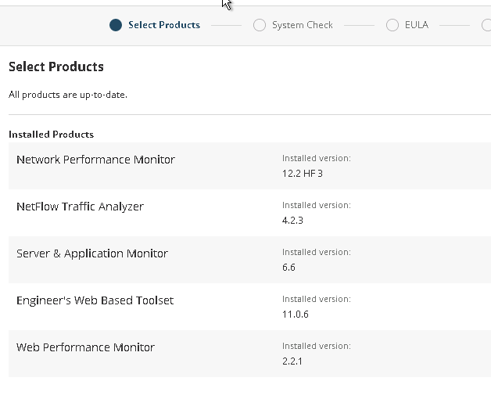Select the Engineer's Web Based Toolset product name

pos(95,300)
